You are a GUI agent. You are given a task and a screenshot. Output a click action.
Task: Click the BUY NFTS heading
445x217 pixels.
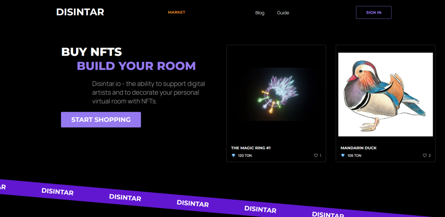(91, 51)
